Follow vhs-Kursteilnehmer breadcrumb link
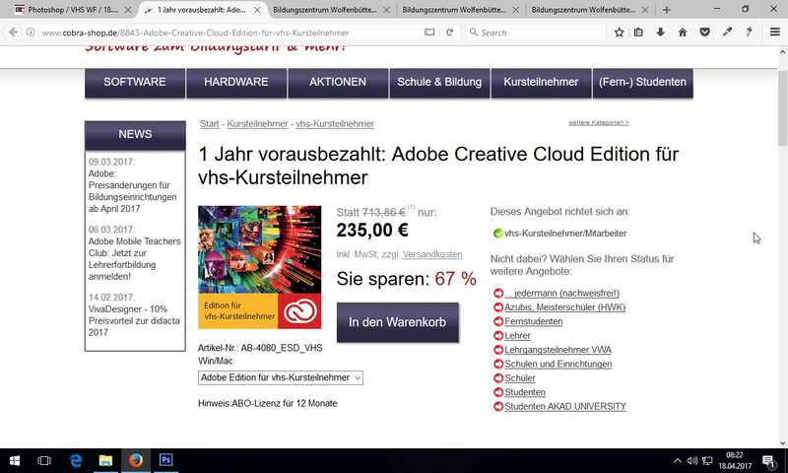The height and width of the screenshot is (473, 788). click(x=335, y=123)
